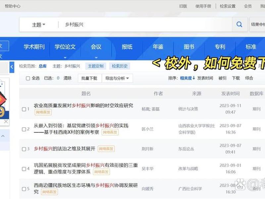Click author 向媛秀

pos(147,189)
